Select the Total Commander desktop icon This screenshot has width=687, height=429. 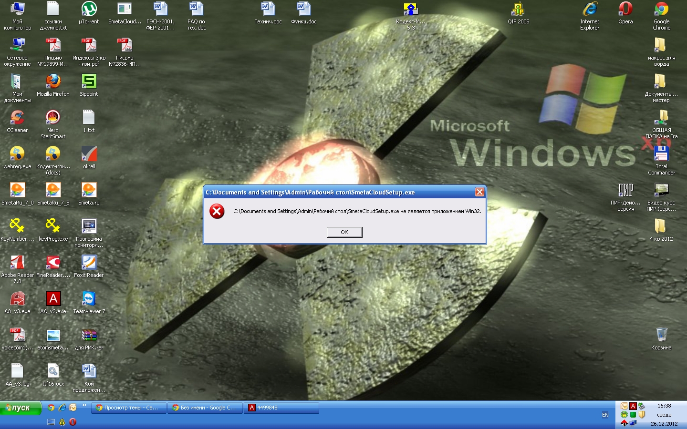[661, 161]
